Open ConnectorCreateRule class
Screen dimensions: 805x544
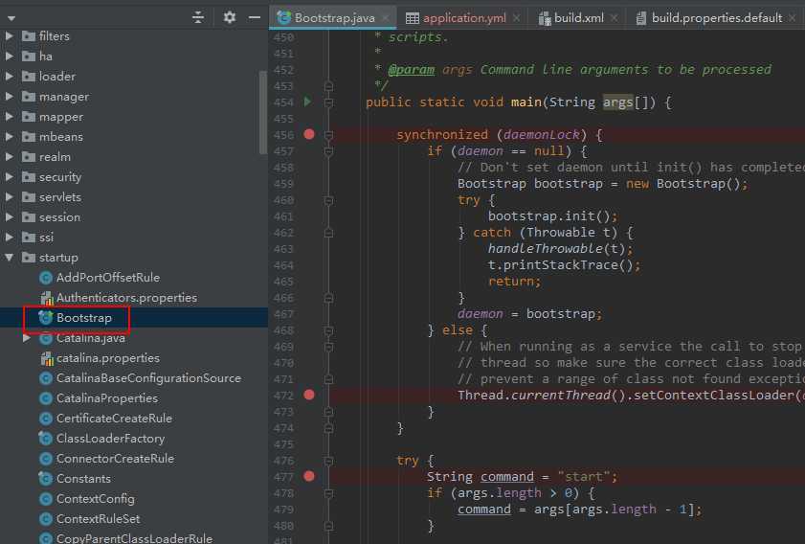115,459
